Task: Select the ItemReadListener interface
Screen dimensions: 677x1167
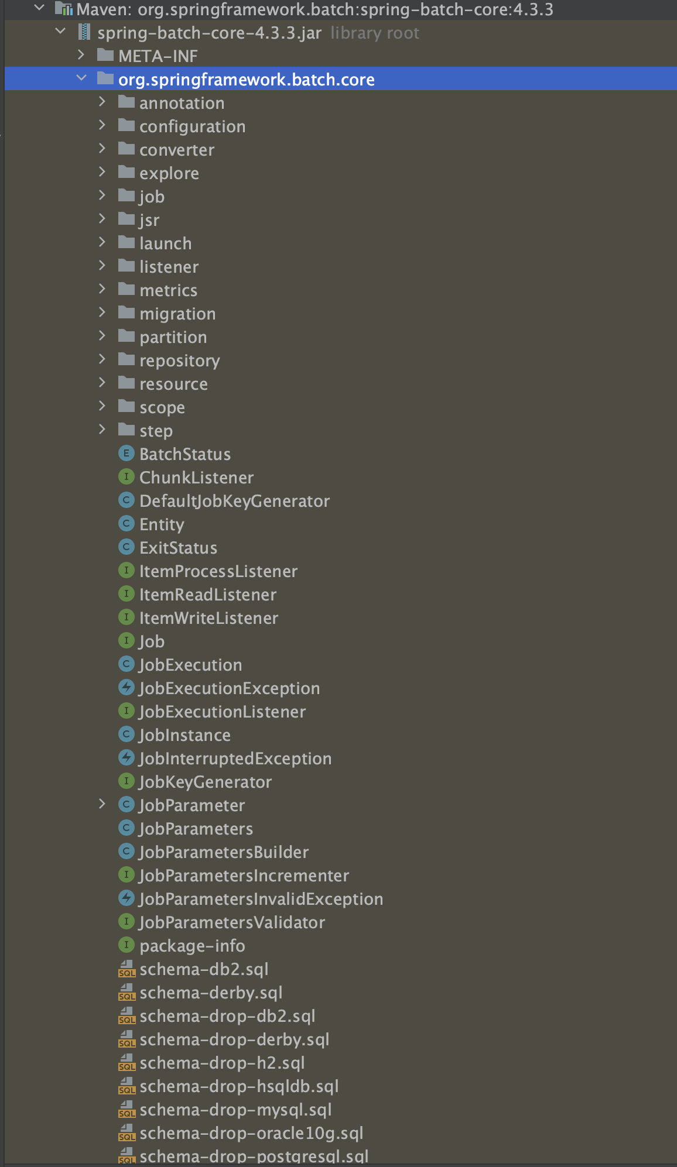Action: click(x=208, y=595)
